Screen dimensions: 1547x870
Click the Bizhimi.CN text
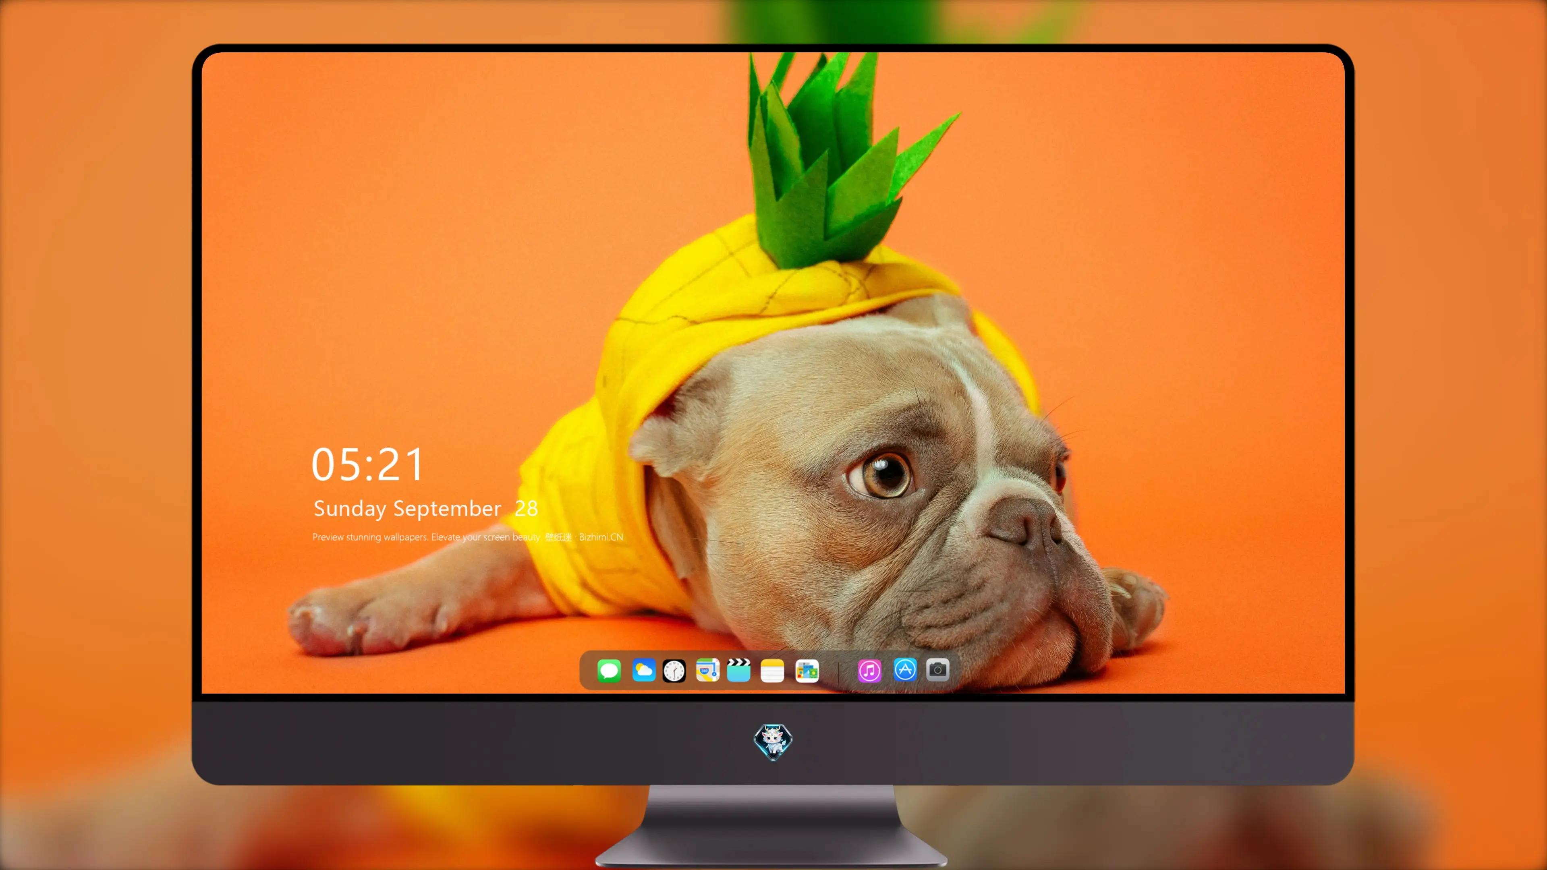click(x=601, y=537)
